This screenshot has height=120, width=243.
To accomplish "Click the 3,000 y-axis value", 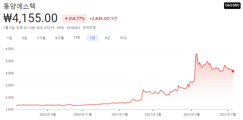I will [10, 85].
